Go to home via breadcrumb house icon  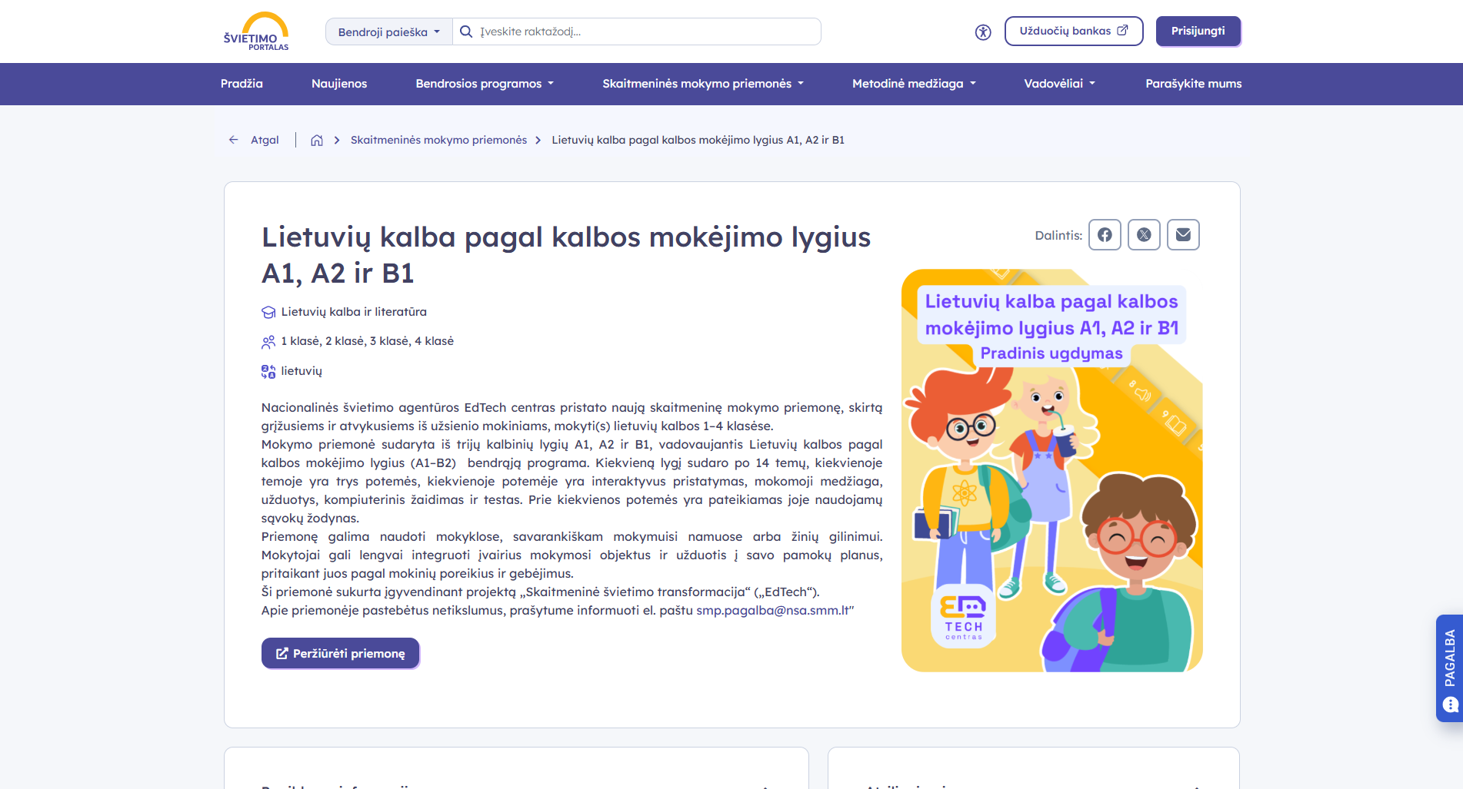pos(317,140)
